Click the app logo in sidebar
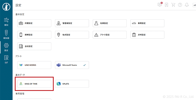Image resolution: width=196 pixels, height=100 pixels. point(6,7)
